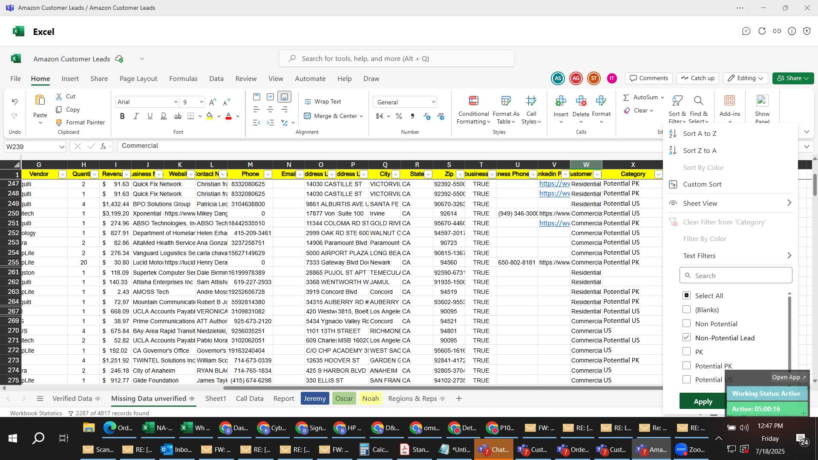Open the Formulas ribbon tab
Screen dimensions: 818x460
[x=183, y=79]
